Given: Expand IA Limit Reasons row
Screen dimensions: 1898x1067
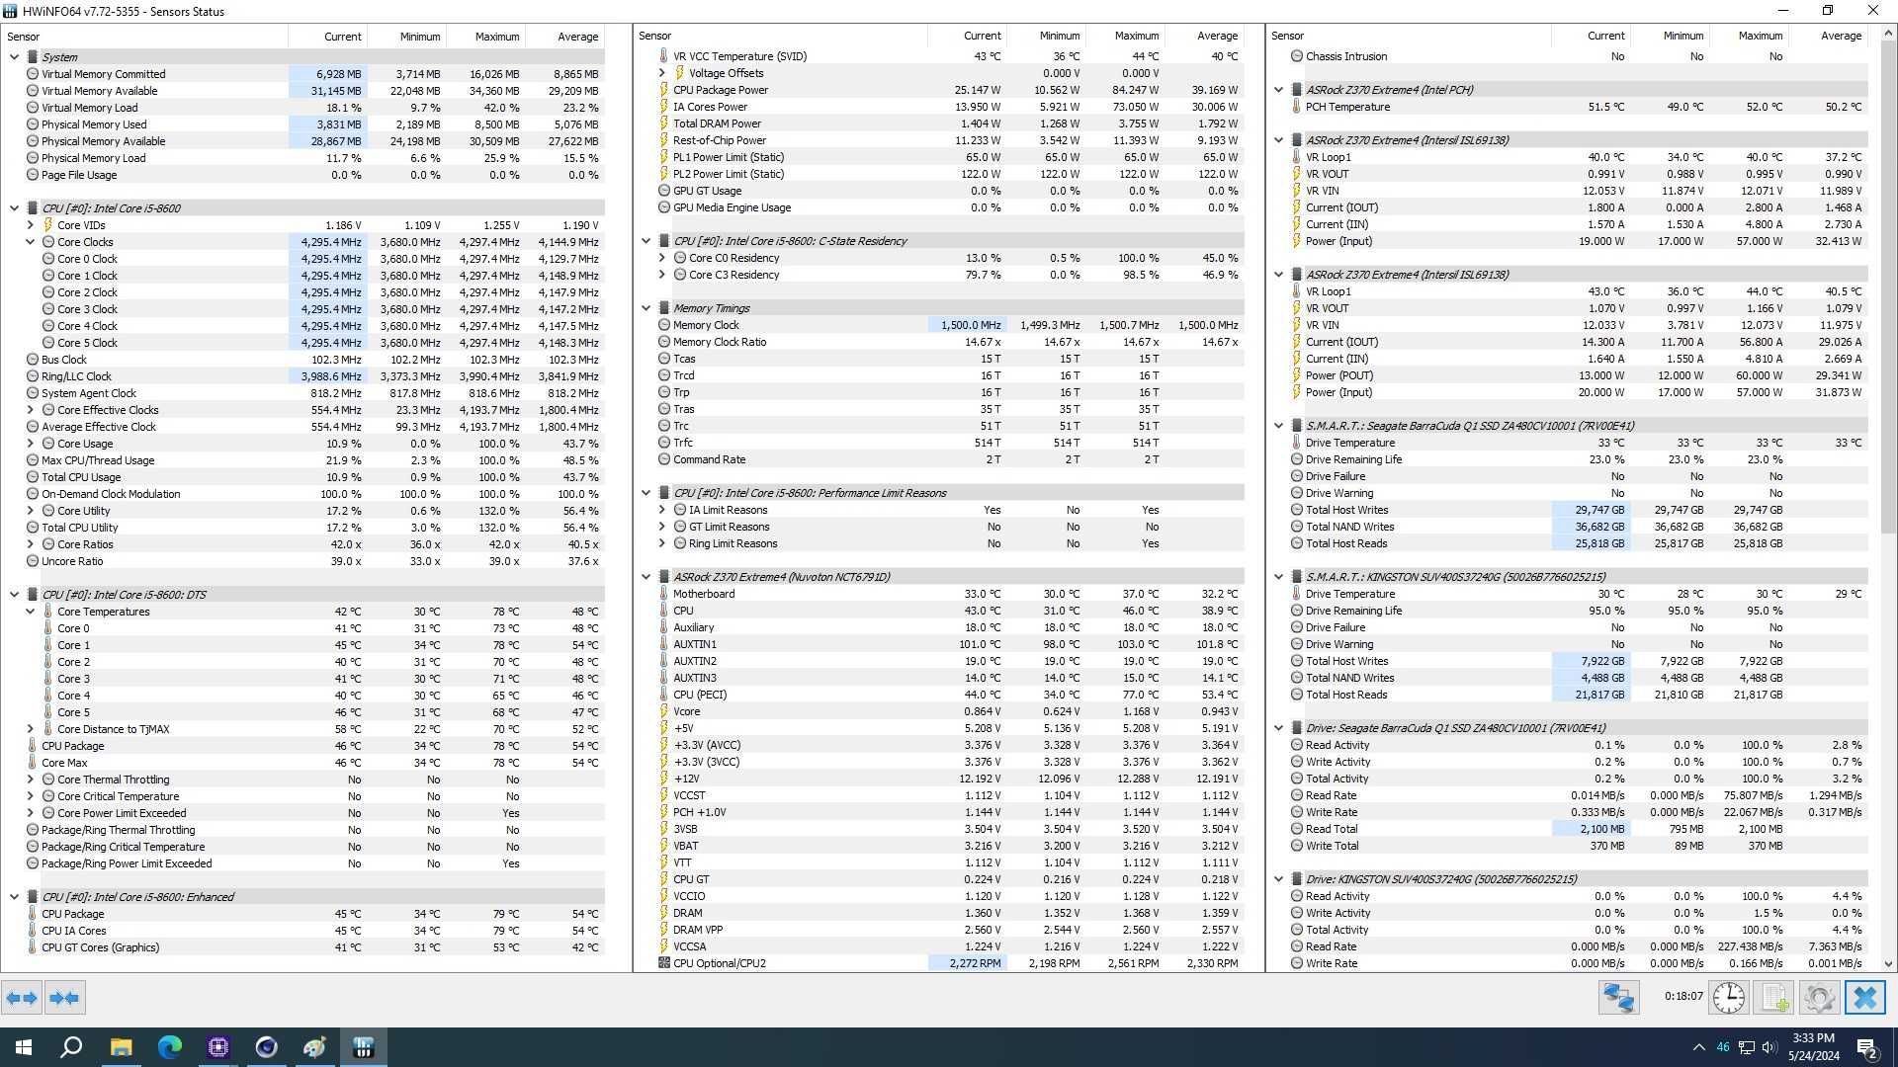Looking at the screenshot, I should pos(661,510).
